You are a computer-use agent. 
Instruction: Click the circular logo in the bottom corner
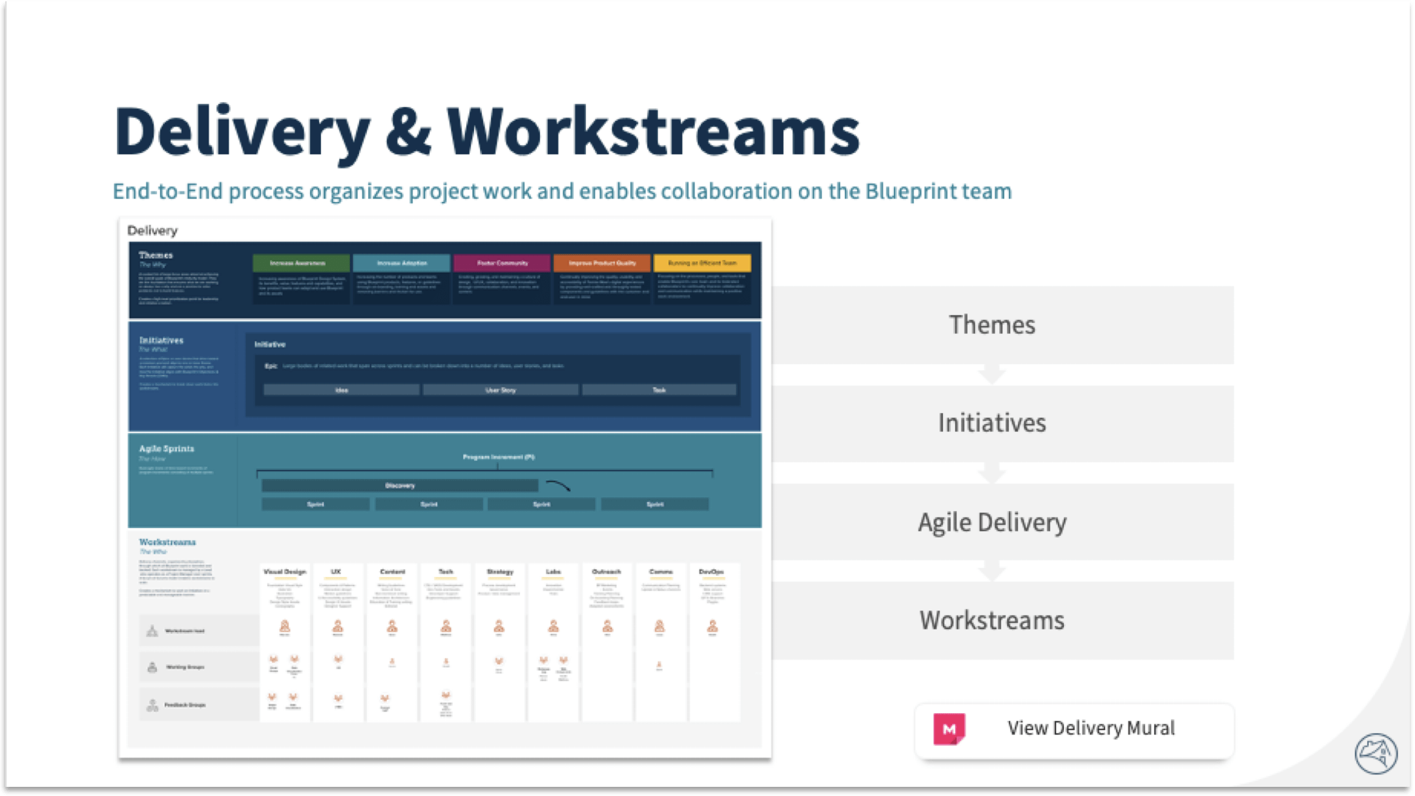click(1376, 754)
